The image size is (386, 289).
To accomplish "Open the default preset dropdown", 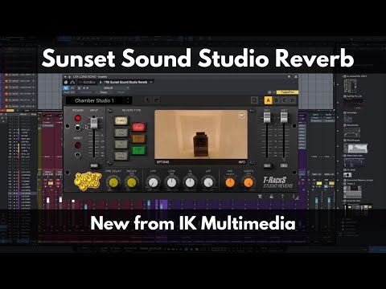I will click(111, 88).
